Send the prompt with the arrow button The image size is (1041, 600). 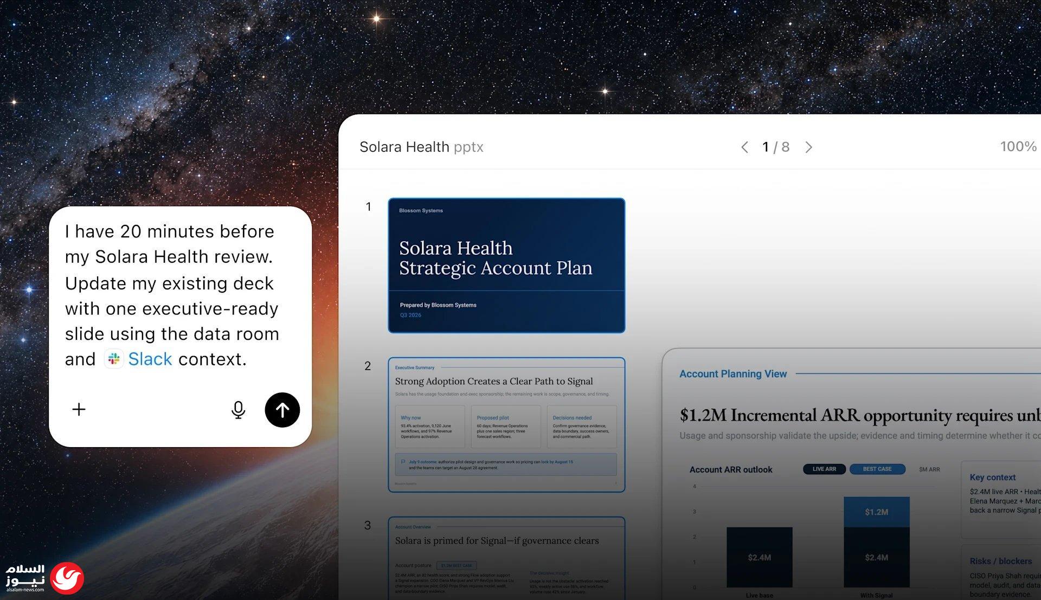click(x=282, y=410)
